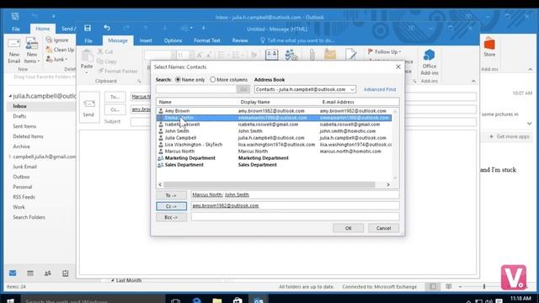Click the Attach File paperclip icon

click(x=312, y=55)
